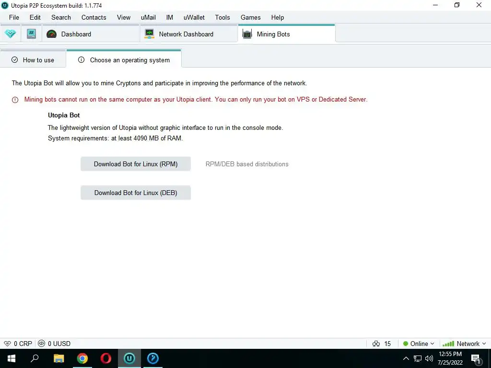Open the Games menu
This screenshot has width=491, height=368.
(x=250, y=18)
